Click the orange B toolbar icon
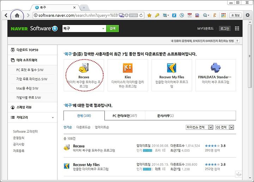 click(x=214, y=16)
